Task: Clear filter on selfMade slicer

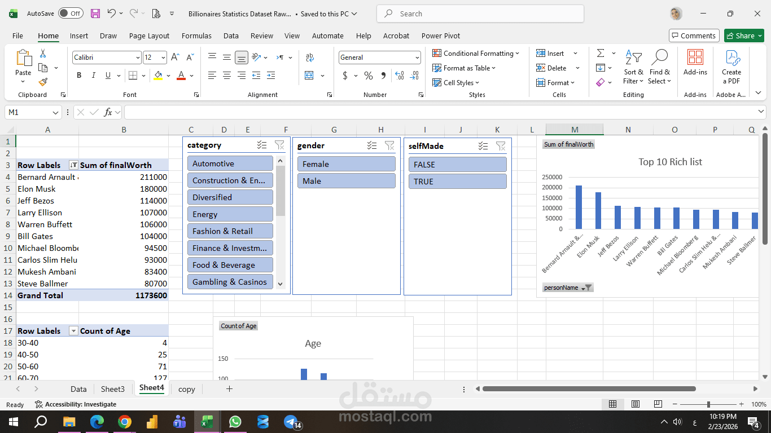Action: pos(501,146)
